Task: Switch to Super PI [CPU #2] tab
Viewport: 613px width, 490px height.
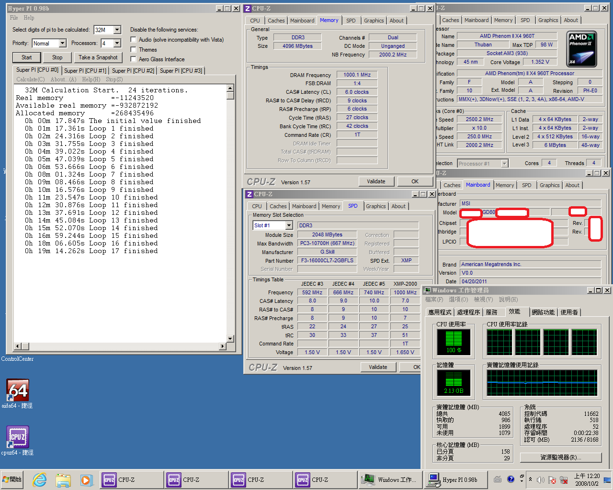Action: tap(133, 70)
